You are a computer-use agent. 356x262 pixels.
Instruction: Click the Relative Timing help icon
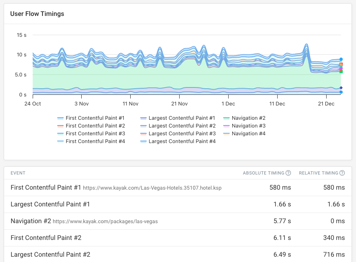tap(343, 173)
